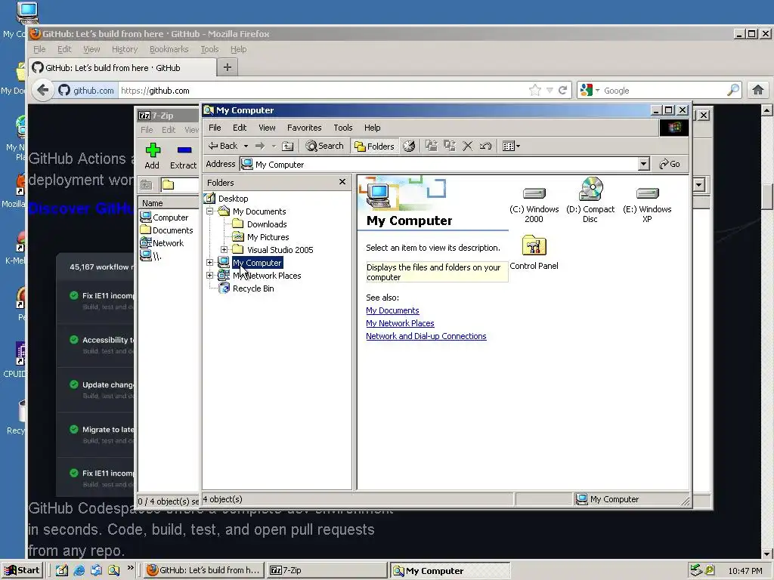Select Recycle Bin in the folder tree

pyautogui.click(x=253, y=288)
